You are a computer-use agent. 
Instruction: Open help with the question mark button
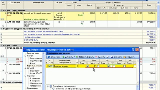click(x=133, y=50)
